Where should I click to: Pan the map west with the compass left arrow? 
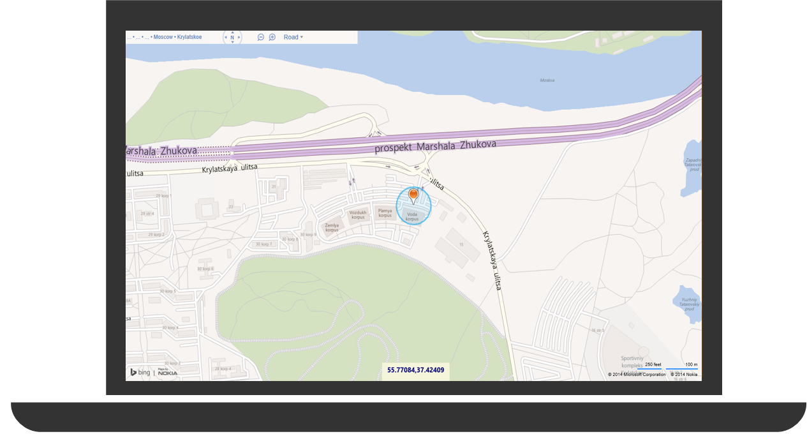[x=226, y=37]
